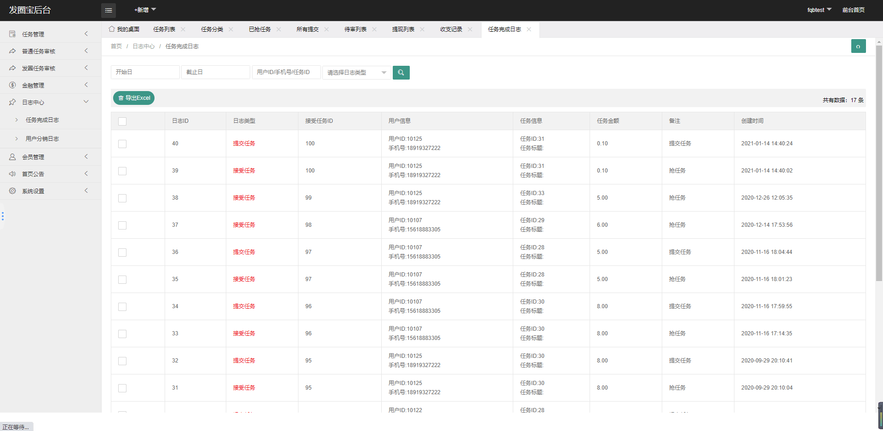Close the 任务列表 tab
Viewport: 883px width, 431px height.
click(183, 29)
